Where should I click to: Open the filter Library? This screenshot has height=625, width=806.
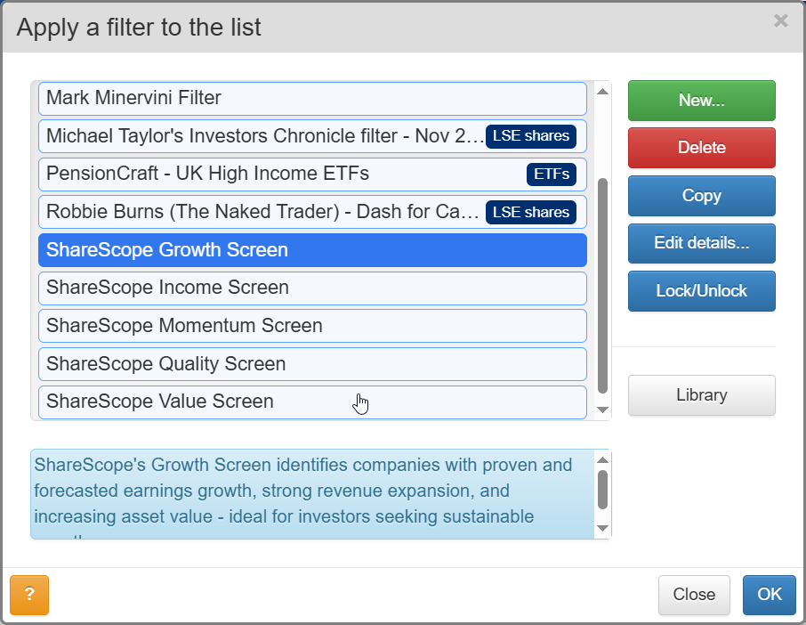click(x=702, y=395)
